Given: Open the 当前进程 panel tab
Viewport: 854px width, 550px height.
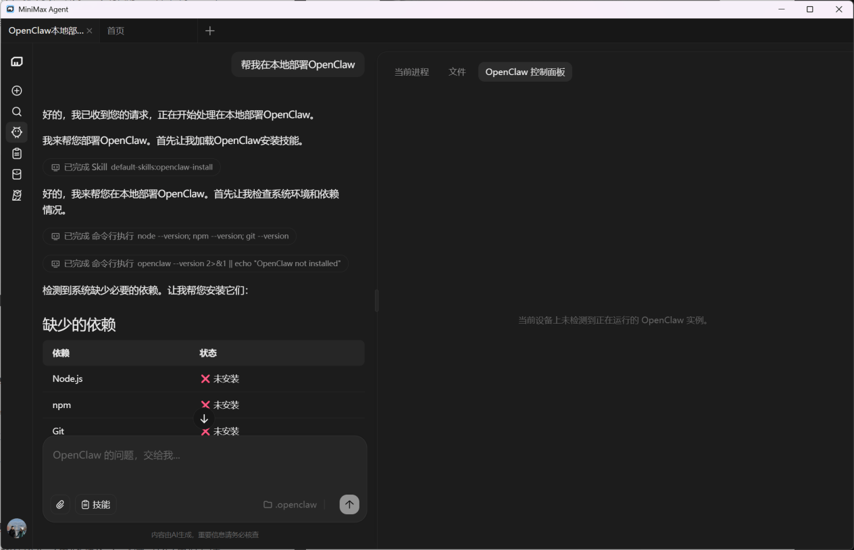Looking at the screenshot, I should (411, 72).
